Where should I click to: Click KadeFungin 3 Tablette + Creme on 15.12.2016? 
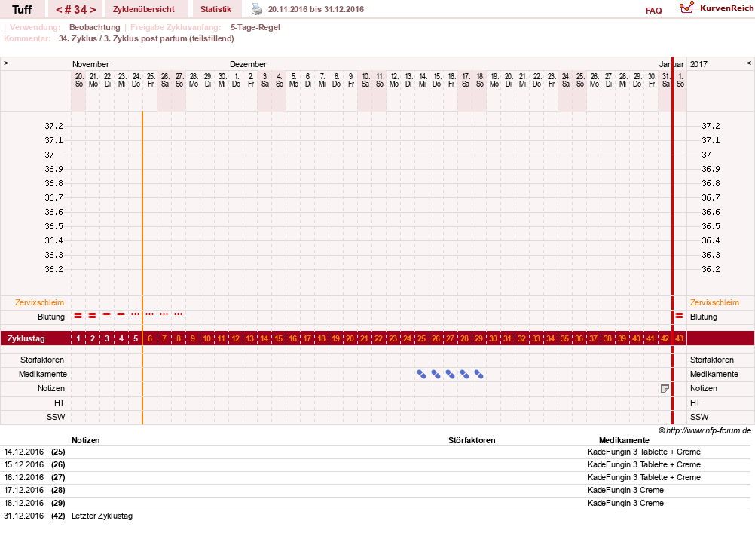(644, 464)
